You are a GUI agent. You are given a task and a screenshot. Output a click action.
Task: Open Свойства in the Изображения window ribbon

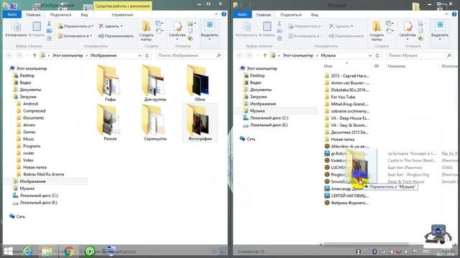(177, 30)
